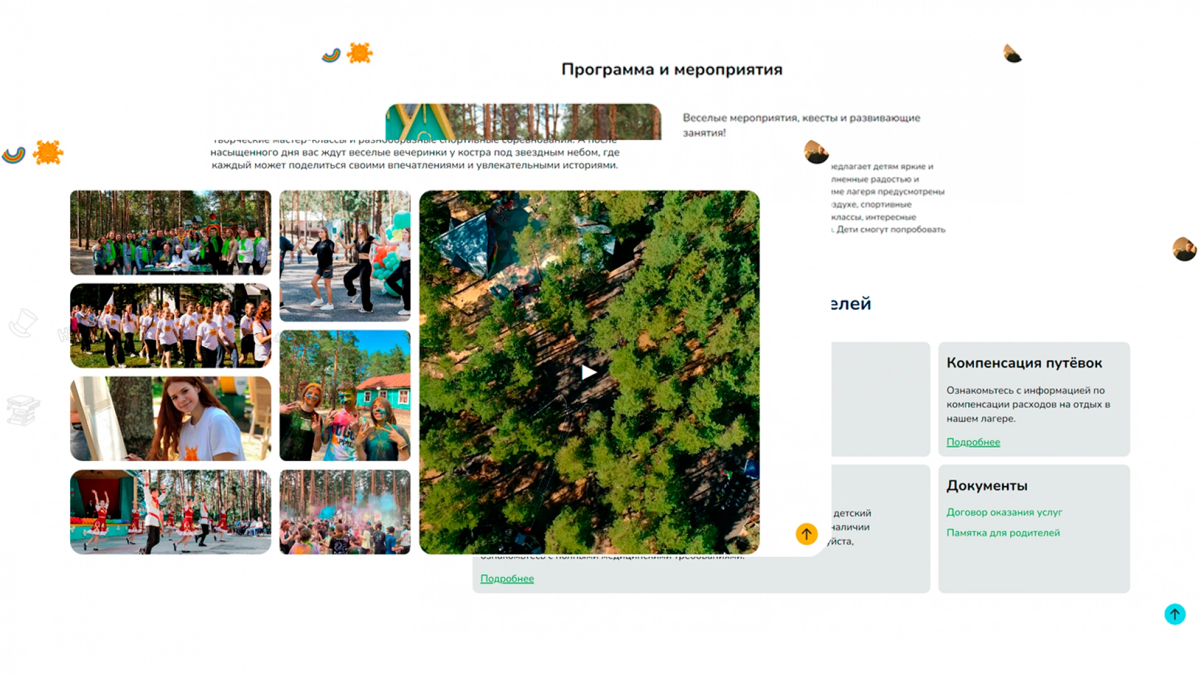Click the faded top hat icon on left

click(23, 323)
